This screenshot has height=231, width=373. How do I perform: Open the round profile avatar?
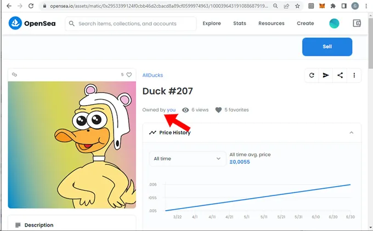tap(334, 24)
